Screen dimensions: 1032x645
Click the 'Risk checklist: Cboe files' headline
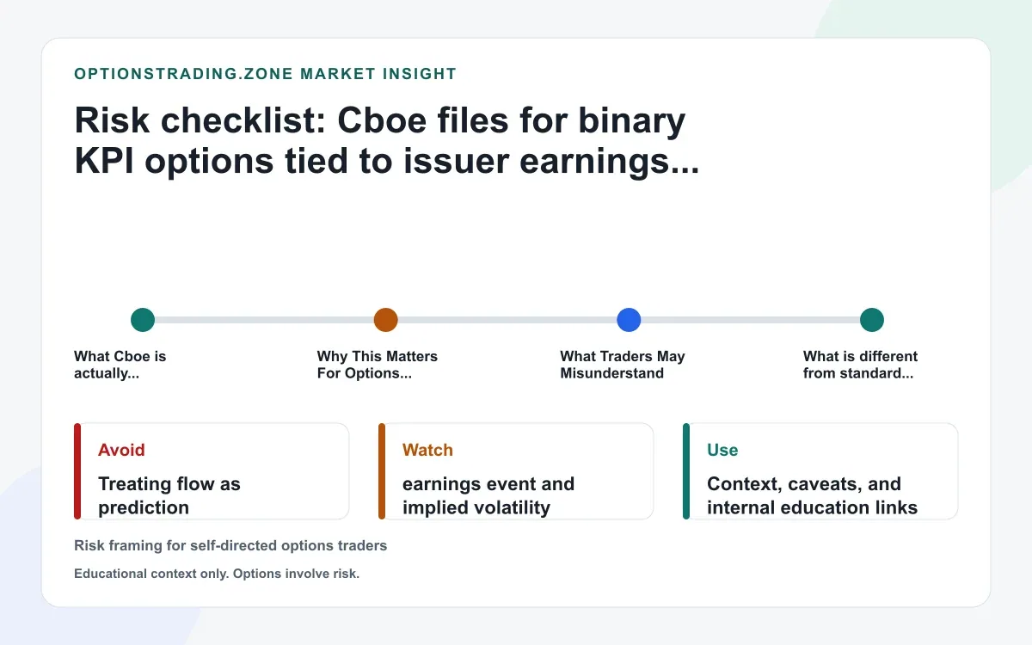coord(387,141)
